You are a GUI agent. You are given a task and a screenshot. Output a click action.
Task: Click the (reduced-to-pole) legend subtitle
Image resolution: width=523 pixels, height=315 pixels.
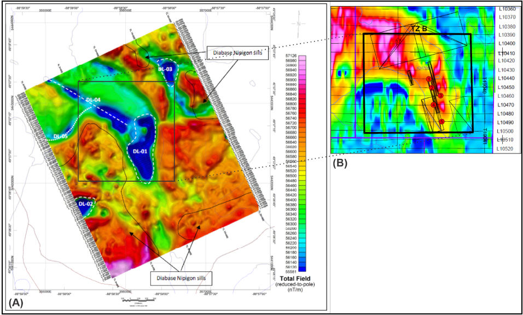(295, 283)
